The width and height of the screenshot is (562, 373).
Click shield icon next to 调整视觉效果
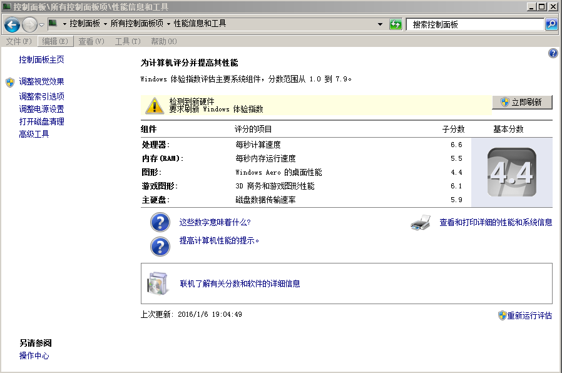click(10, 83)
